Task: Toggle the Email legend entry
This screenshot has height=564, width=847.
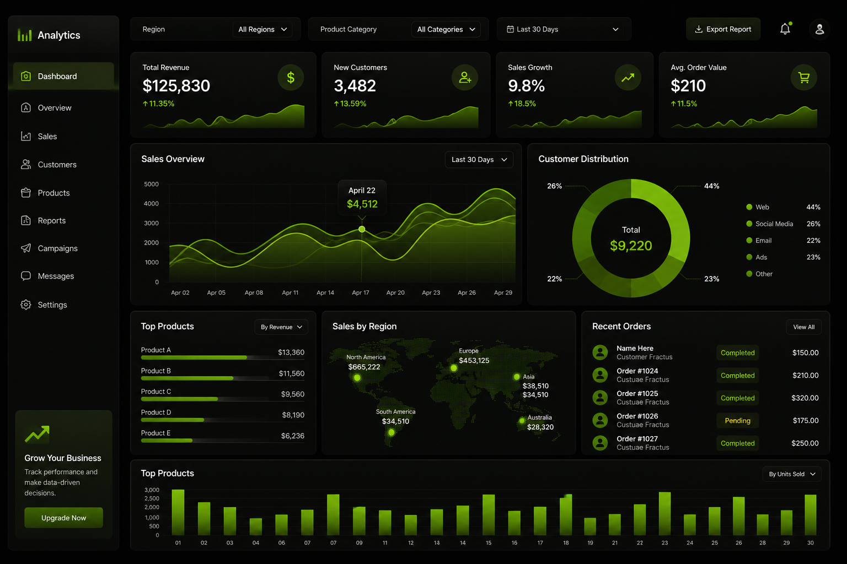Action: pyautogui.click(x=783, y=241)
